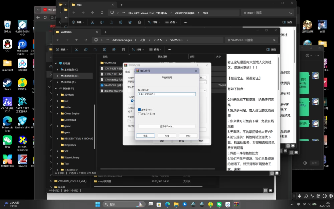Open the password history dropdown arrow
334x209 pixels.
pos(194,94)
